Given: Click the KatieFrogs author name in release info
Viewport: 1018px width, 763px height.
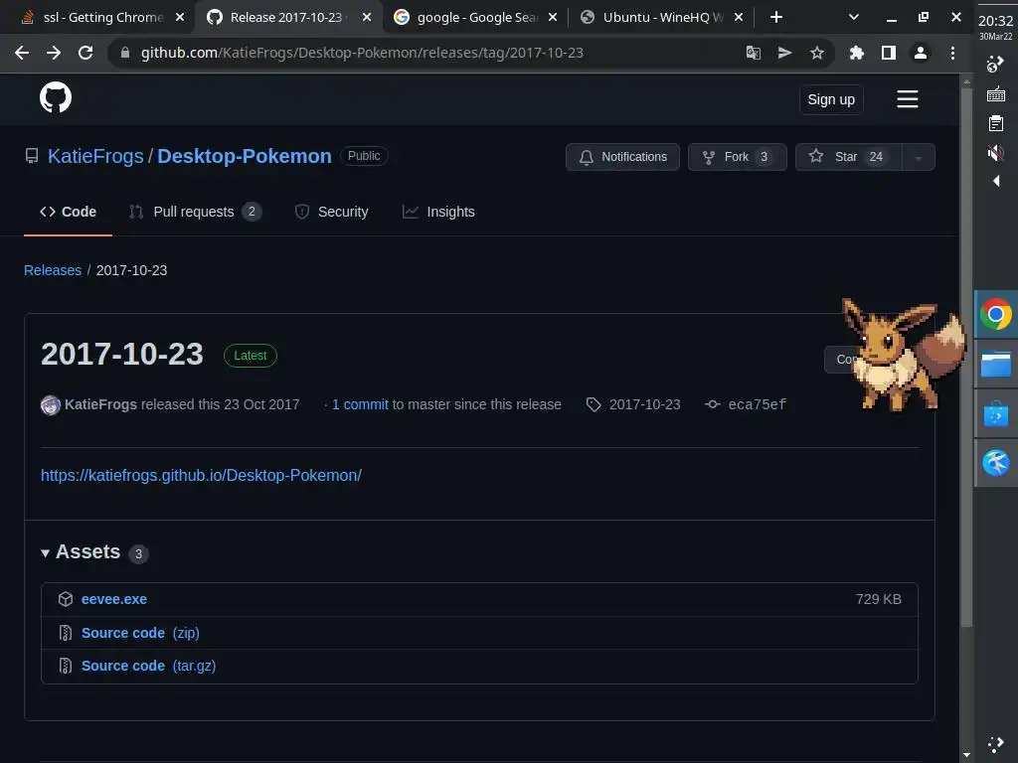Looking at the screenshot, I should (x=100, y=405).
